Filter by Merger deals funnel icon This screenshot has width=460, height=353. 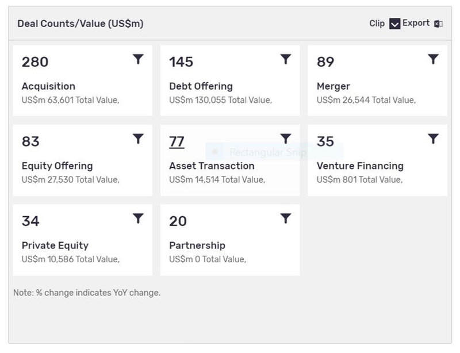coord(434,59)
